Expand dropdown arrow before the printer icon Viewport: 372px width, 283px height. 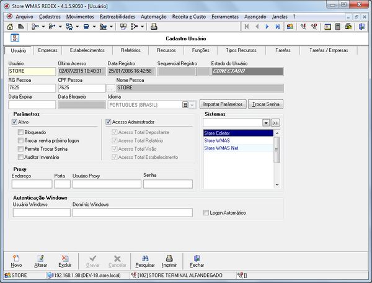pos(142,27)
